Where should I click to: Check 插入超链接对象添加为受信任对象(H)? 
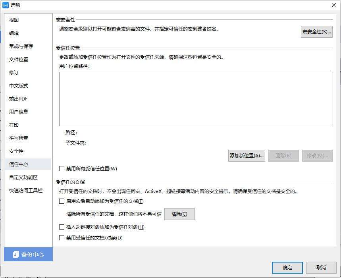tap(62, 227)
